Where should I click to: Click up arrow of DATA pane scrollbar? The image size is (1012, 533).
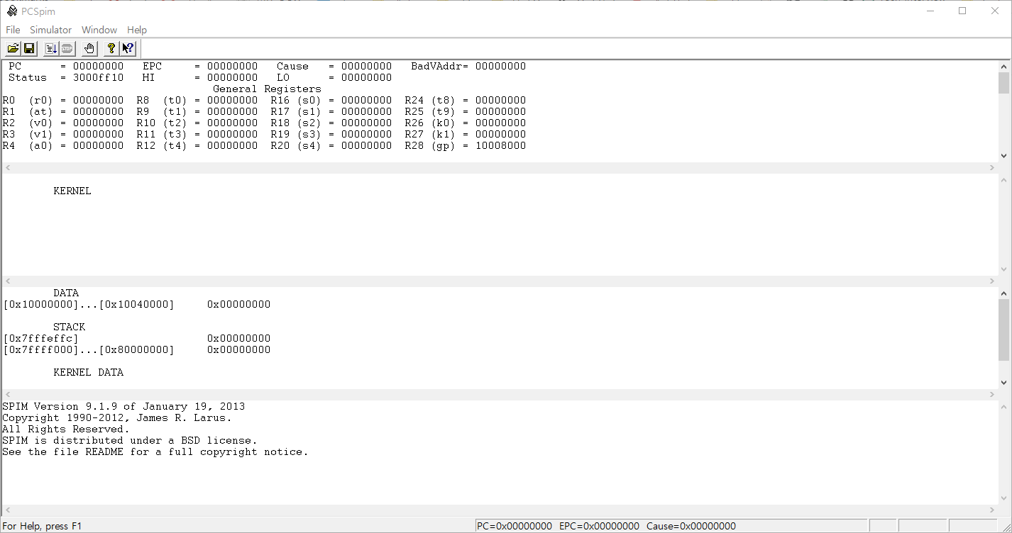pyautogui.click(x=1003, y=293)
